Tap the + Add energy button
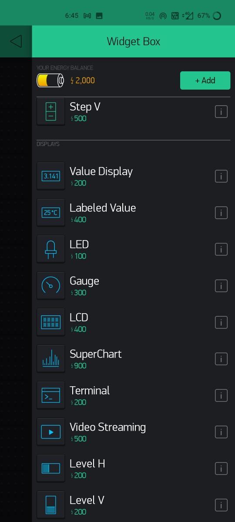 (205, 80)
